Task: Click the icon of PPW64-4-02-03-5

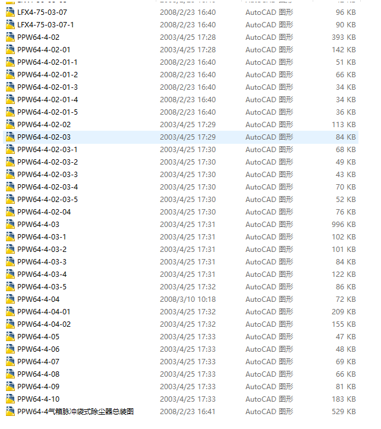Action: (10, 200)
